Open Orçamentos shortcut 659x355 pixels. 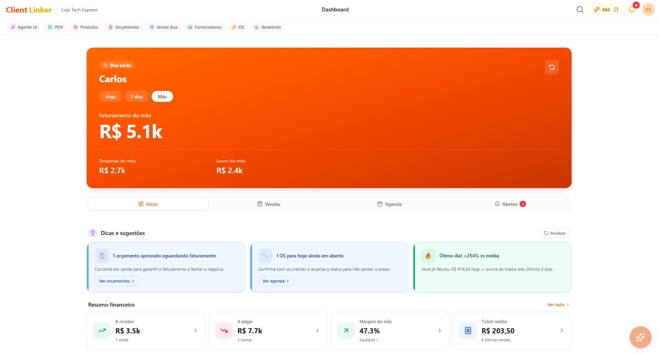[124, 27]
